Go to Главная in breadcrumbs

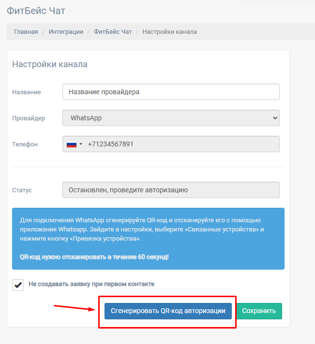(26, 32)
